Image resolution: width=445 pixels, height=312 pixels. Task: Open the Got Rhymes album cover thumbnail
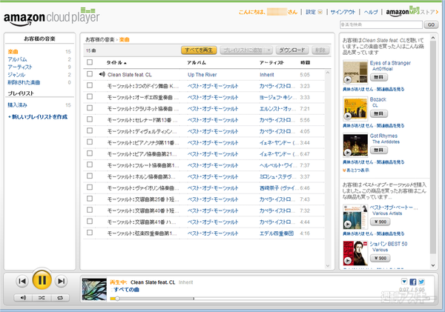pos(355,145)
